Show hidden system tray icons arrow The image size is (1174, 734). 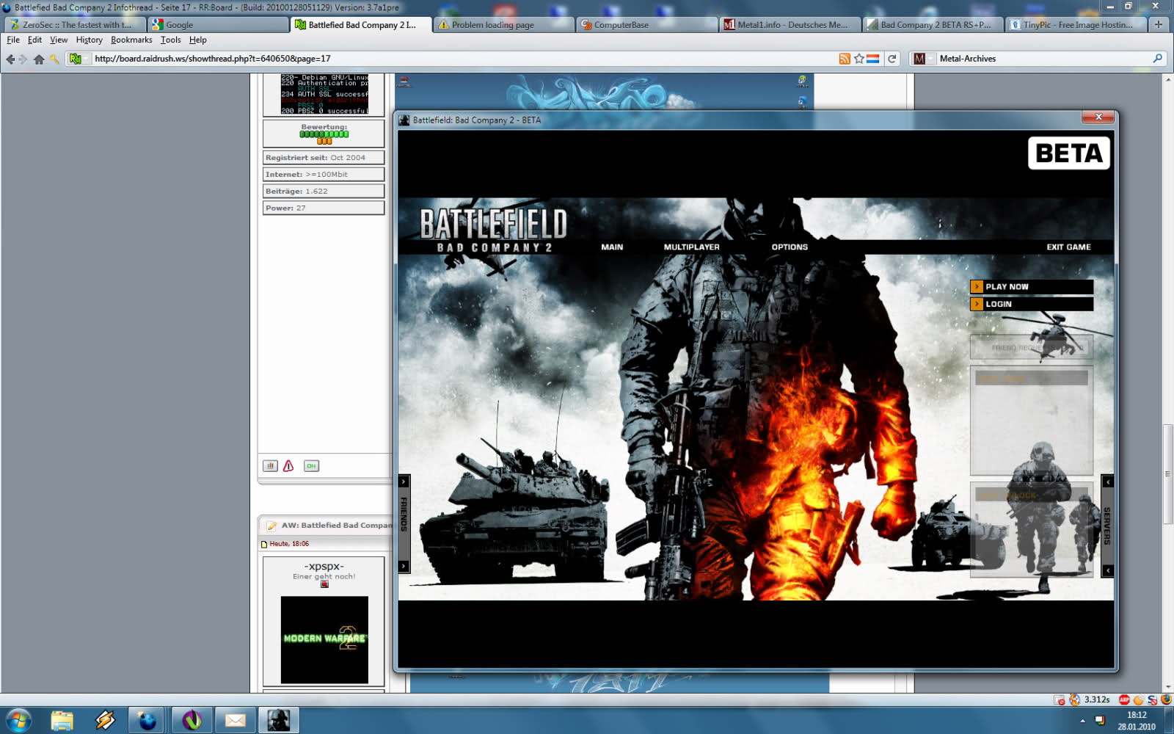[1082, 721]
